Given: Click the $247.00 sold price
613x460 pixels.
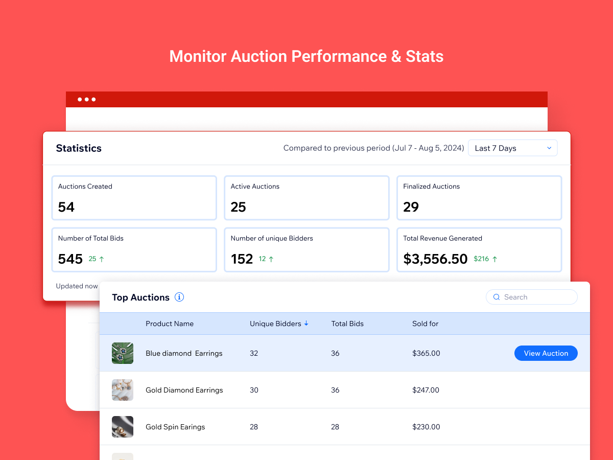Looking at the screenshot, I should 426,390.
